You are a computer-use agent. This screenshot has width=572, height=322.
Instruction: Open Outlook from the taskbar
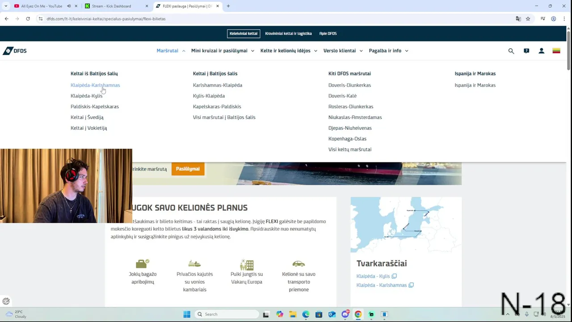click(x=332, y=314)
